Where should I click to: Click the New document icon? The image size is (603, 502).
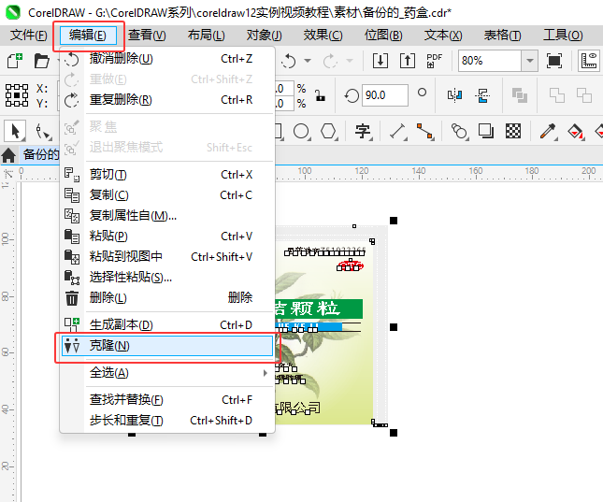coord(15,61)
